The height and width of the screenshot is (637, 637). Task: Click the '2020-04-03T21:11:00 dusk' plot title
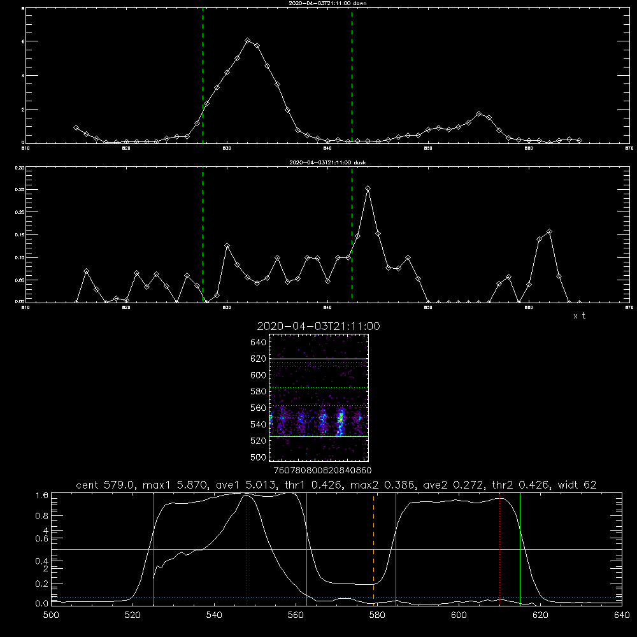[327, 162]
